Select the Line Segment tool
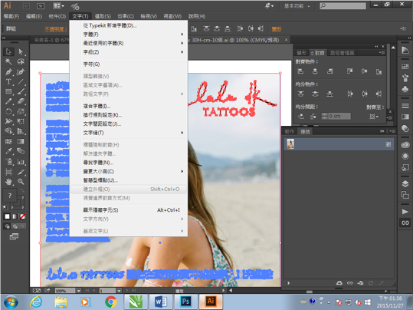 (x=21, y=82)
